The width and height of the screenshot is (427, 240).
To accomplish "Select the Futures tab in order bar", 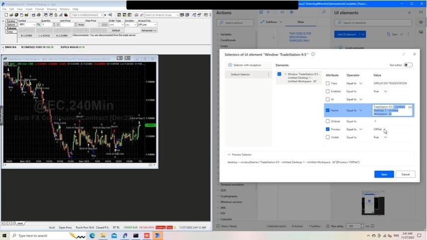I will [x=11, y=28].
